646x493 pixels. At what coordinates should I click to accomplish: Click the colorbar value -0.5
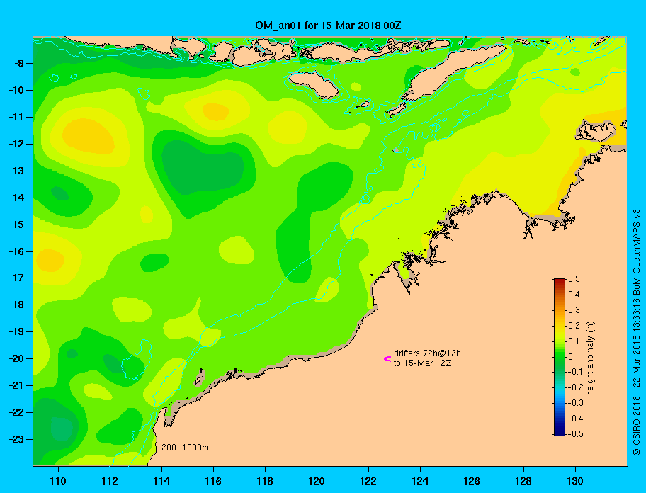tap(576, 434)
